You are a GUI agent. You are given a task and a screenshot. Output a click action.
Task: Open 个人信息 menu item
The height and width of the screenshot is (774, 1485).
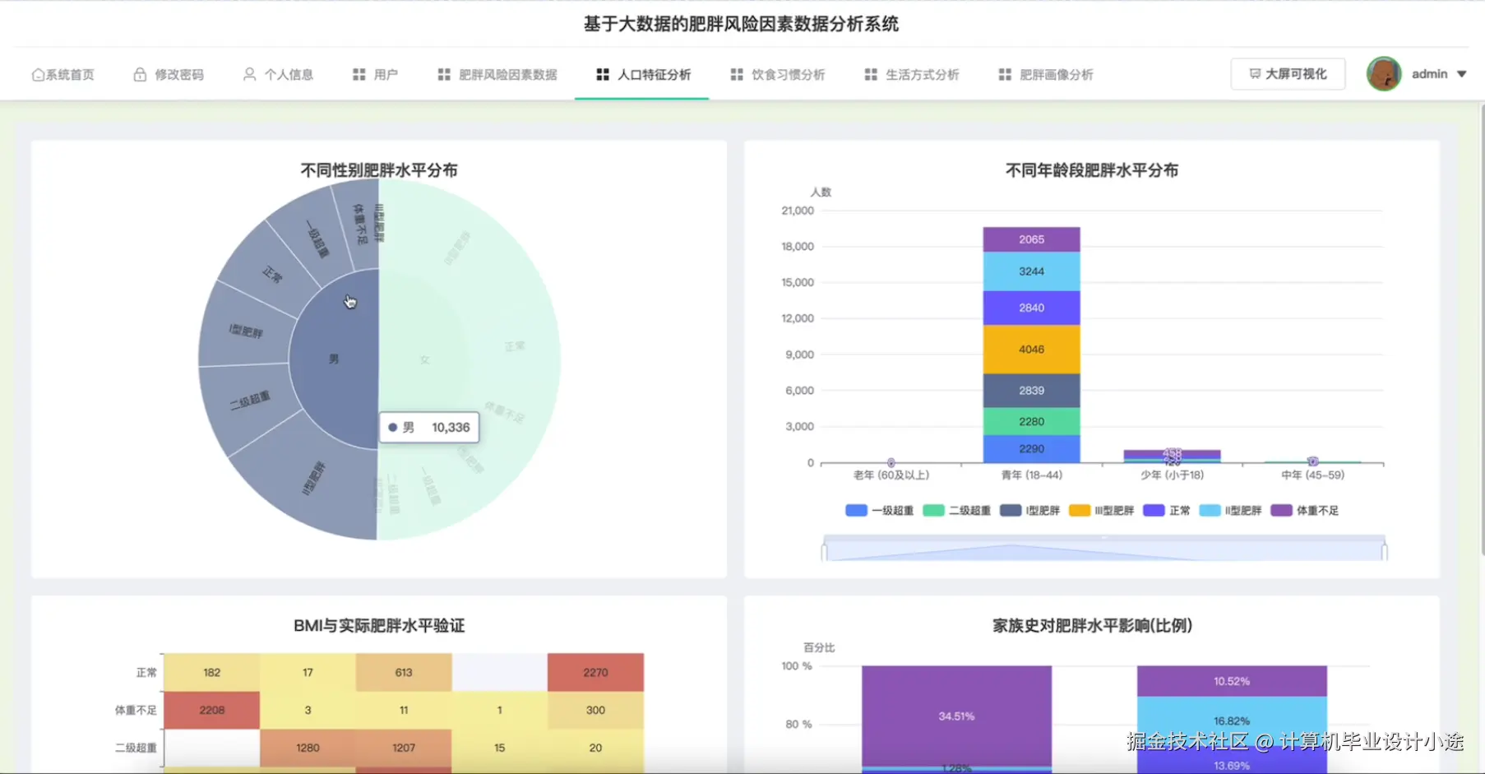click(278, 75)
